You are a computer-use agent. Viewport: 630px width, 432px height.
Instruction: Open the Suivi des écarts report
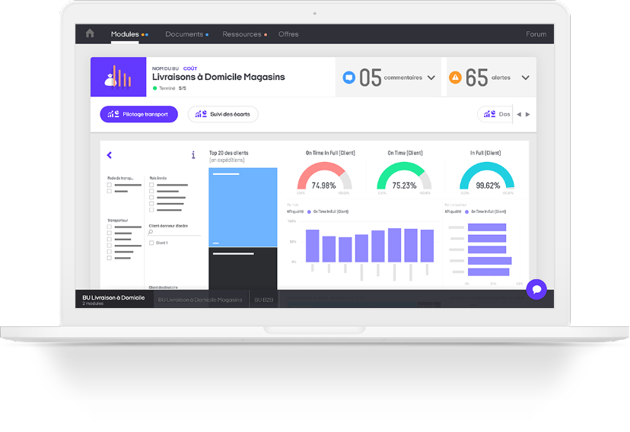coord(223,114)
